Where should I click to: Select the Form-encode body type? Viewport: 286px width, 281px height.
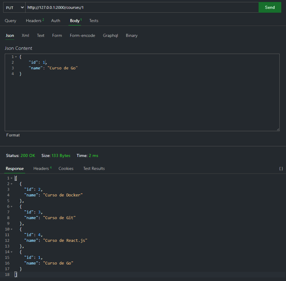click(82, 36)
